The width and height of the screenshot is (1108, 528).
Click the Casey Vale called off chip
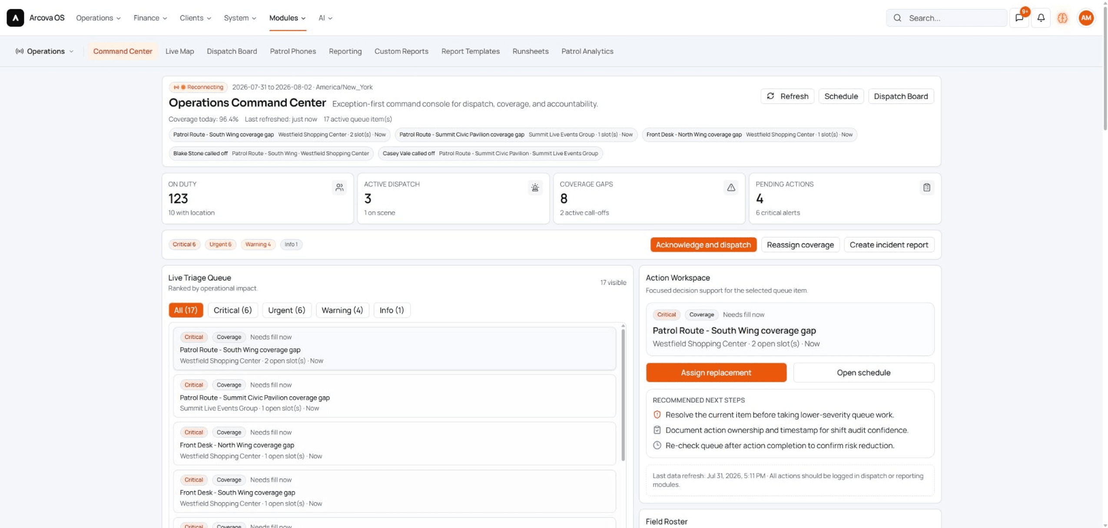tap(490, 153)
